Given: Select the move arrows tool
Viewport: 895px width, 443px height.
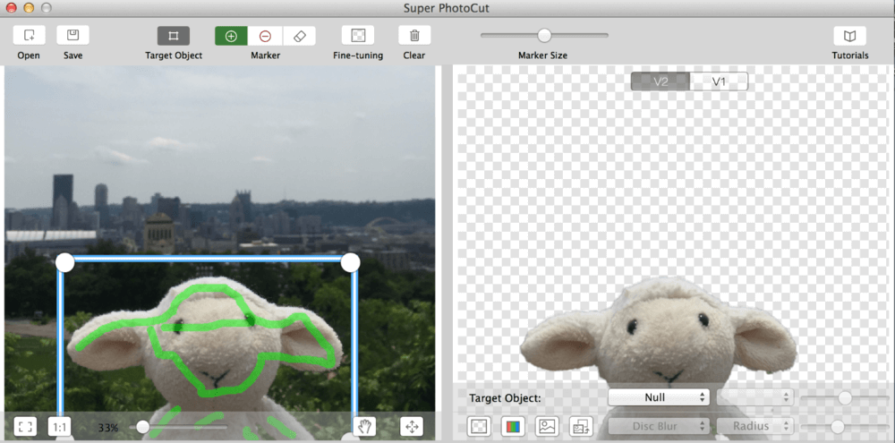Looking at the screenshot, I should click(x=412, y=427).
